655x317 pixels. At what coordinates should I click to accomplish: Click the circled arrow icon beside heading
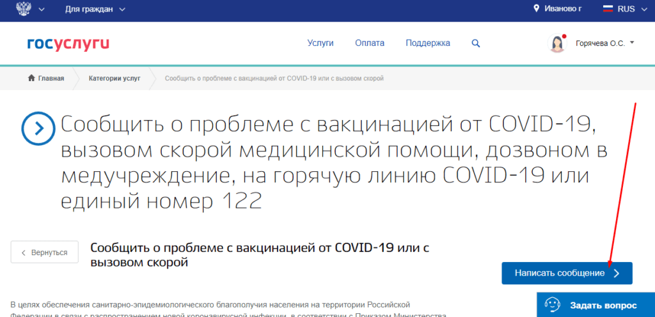(x=39, y=128)
